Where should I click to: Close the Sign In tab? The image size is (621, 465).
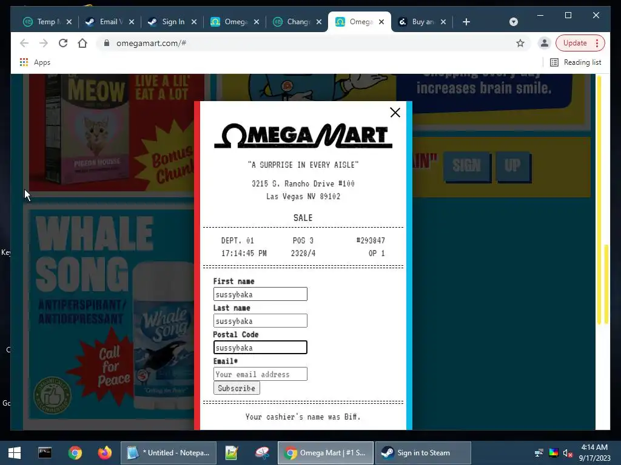tap(194, 22)
